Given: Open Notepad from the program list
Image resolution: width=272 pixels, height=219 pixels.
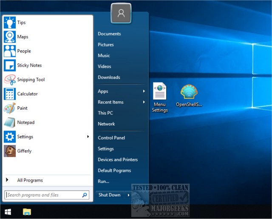Looking at the screenshot, I should pyautogui.click(x=10, y=122).
